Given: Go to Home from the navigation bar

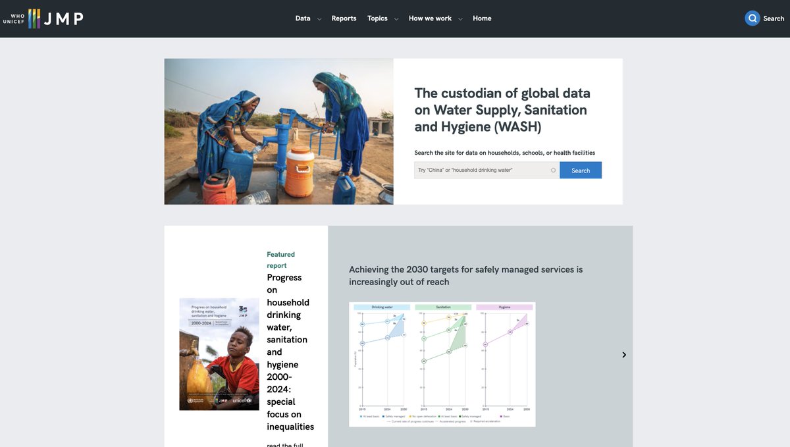Looking at the screenshot, I should [x=482, y=18].
